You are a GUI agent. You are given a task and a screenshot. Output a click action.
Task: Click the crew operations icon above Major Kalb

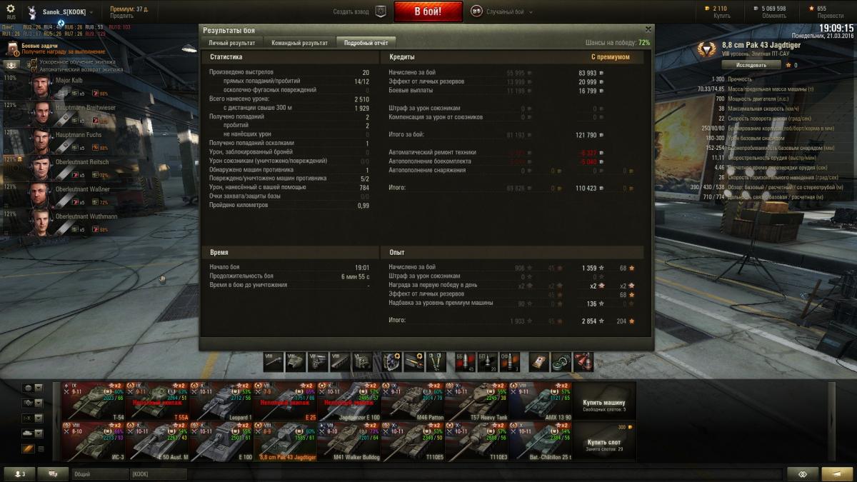pos(11,64)
